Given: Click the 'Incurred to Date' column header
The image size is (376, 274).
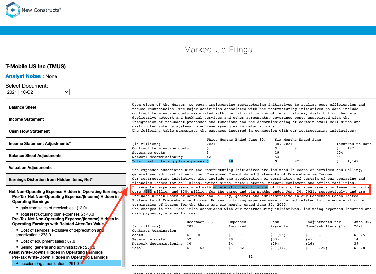Looking at the screenshot, I should coord(354,144).
